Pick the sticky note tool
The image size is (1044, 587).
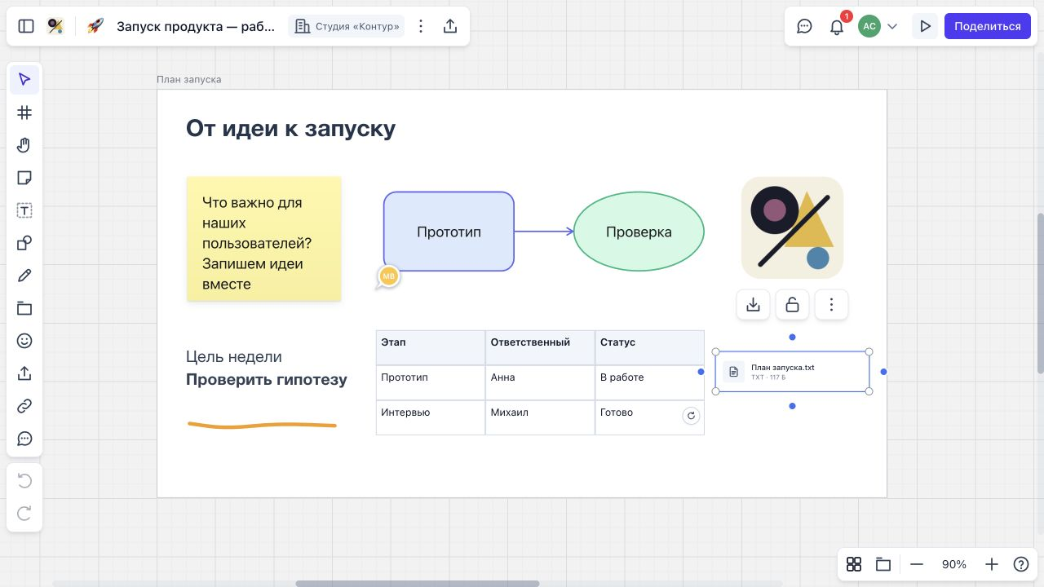(24, 178)
